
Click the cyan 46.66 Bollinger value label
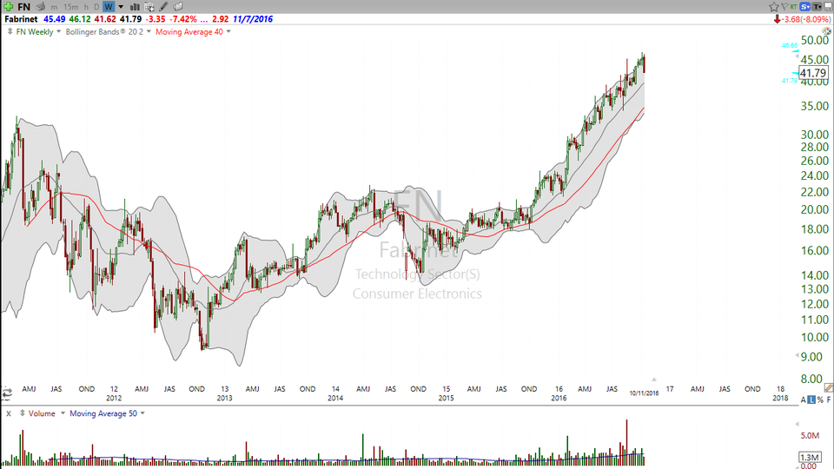(x=790, y=46)
